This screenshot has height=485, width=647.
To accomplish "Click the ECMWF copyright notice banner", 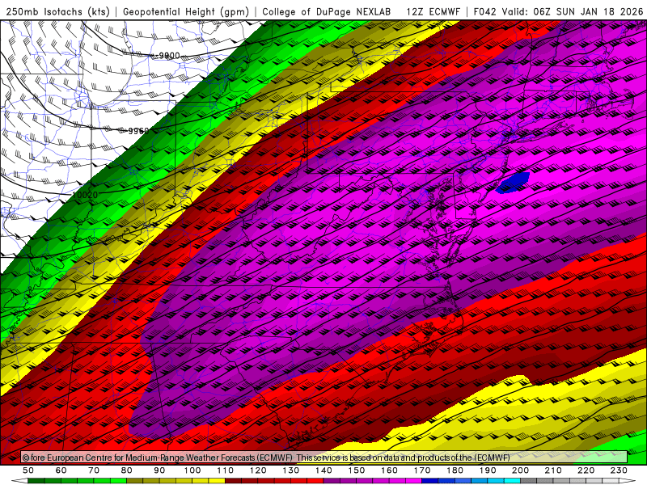I will pyautogui.click(x=324, y=458).
